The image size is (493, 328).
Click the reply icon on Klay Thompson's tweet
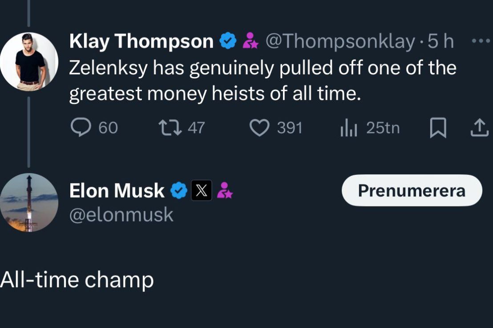click(81, 128)
